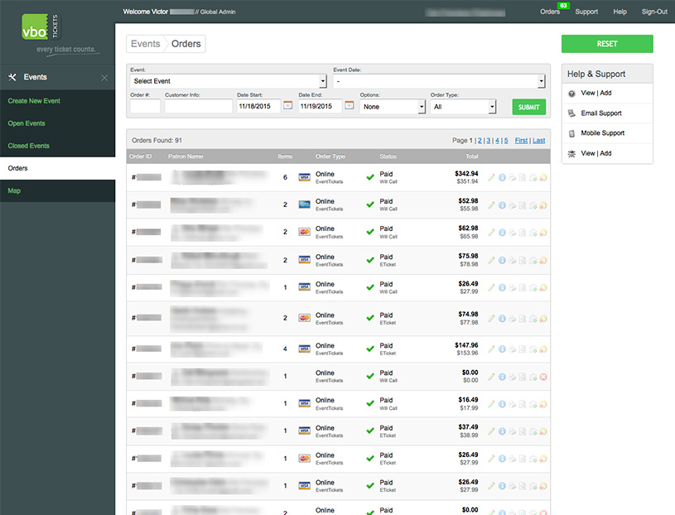Click the vbo Tickets logo
This screenshot has width=675, height=515.
[x=41, y=27]
